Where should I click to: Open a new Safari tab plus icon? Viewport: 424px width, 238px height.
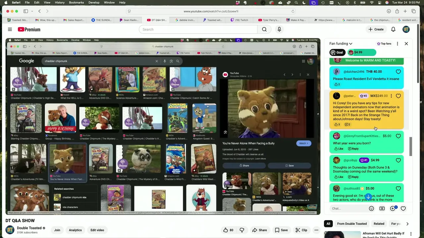pos(405,11)
